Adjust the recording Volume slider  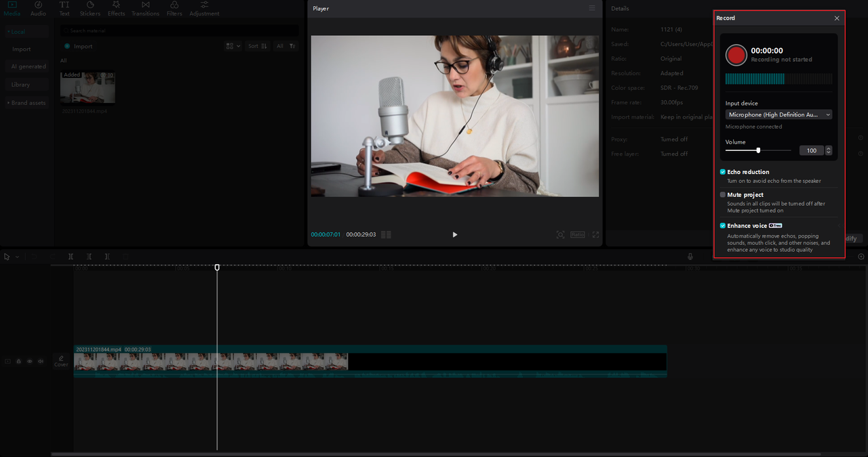758,150
